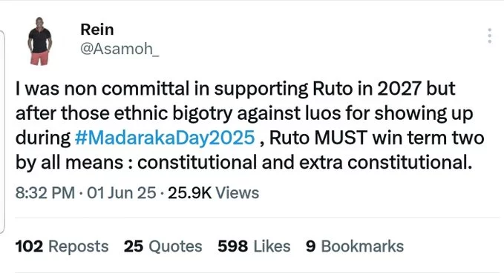The width and height of the screenshot is (504, 273).
Task: Click the 8:32 PM timestamp
Action: 45,193
